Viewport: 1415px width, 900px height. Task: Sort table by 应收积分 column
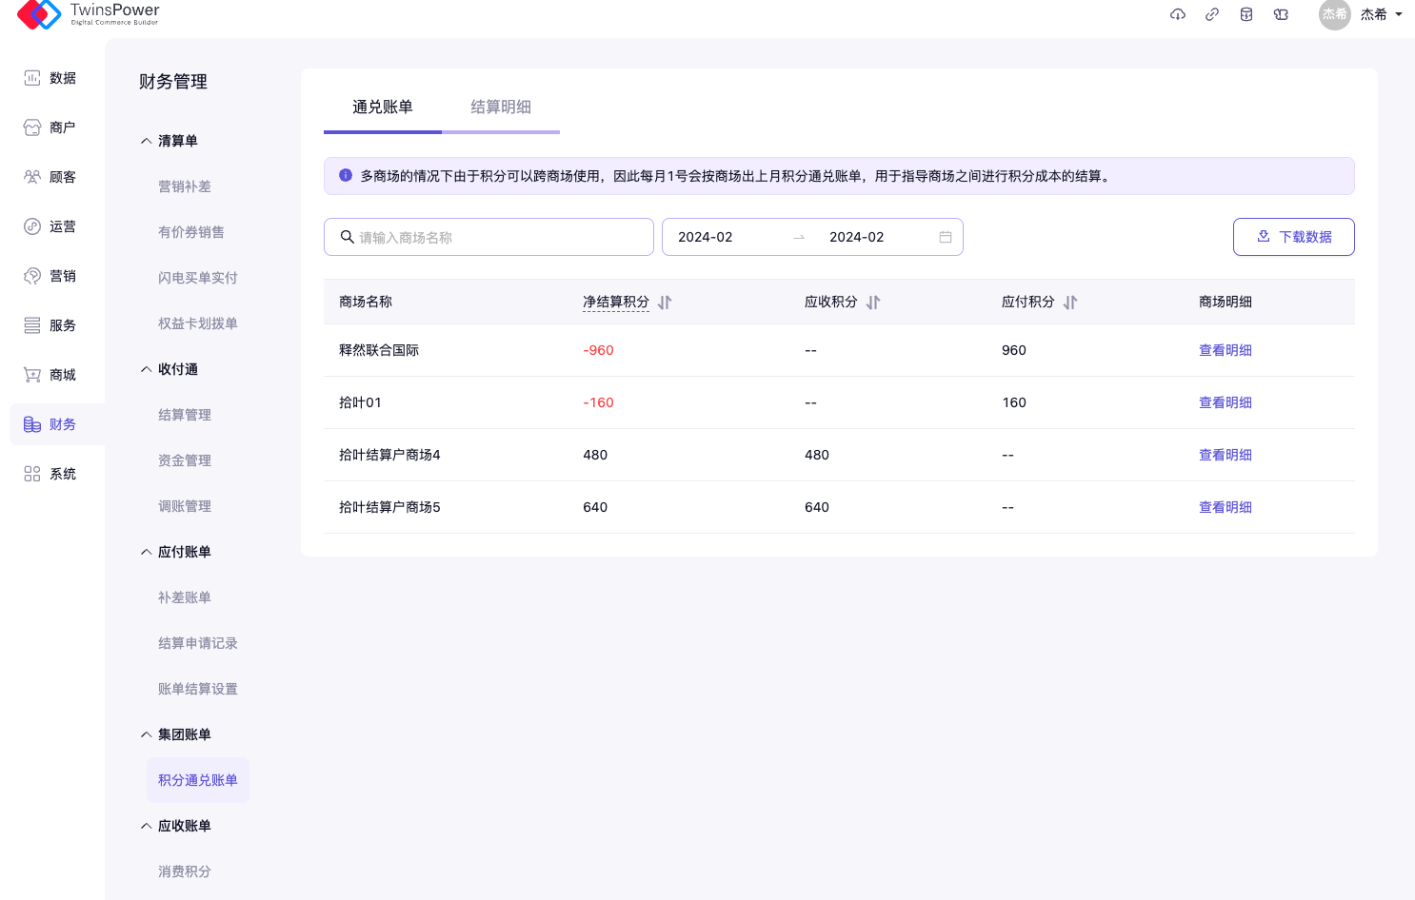[873, 303]
